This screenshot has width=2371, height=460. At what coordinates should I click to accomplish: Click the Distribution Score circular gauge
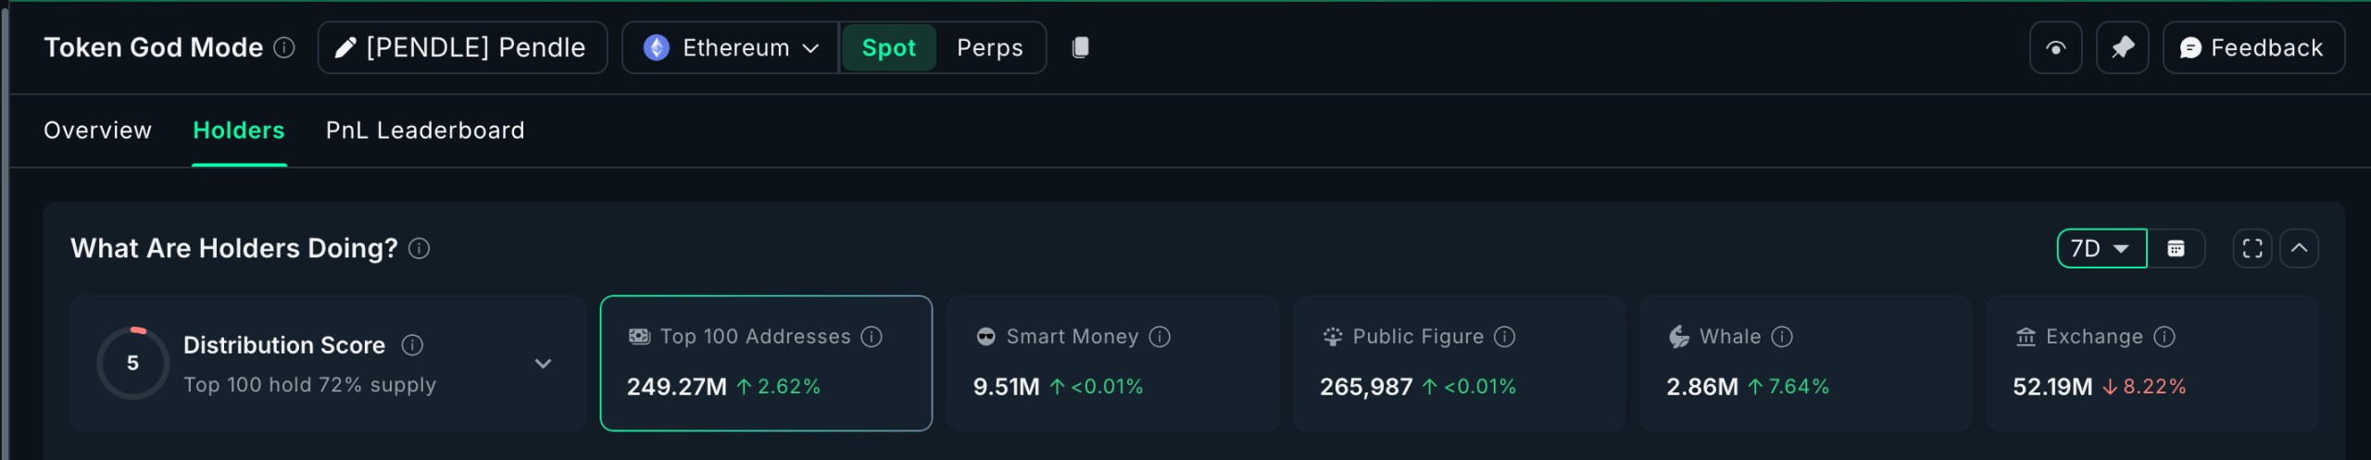(133, 363)
